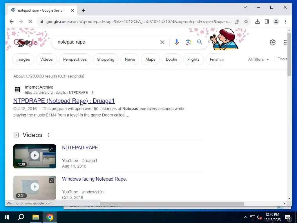Image resolution: width=297 pixels, height=223 pixels.
Task: Click the Chrome address bar URL
Action: point(138,21)
